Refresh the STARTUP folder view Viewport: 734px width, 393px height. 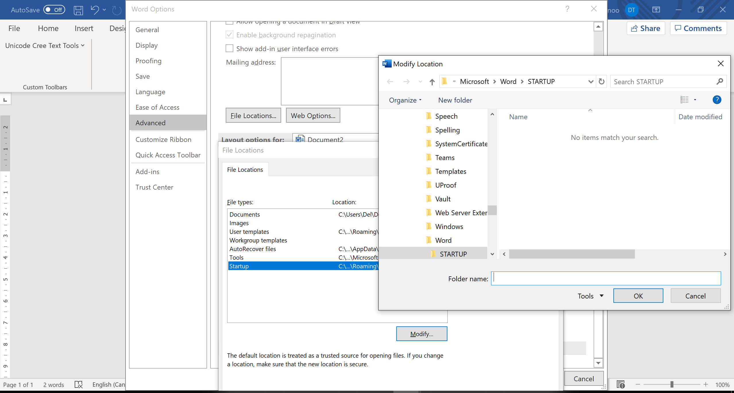[602, 82]
